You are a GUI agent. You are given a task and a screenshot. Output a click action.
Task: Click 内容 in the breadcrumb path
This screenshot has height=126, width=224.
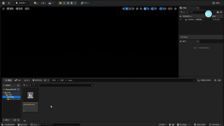(x=62, y=80)
